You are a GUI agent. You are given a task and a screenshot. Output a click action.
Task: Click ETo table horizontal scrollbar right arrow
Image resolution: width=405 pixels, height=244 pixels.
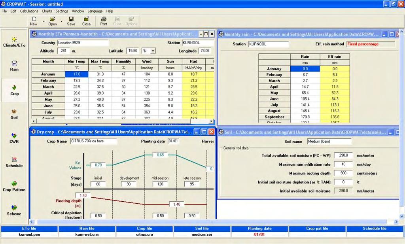click(x=211, y=121)
